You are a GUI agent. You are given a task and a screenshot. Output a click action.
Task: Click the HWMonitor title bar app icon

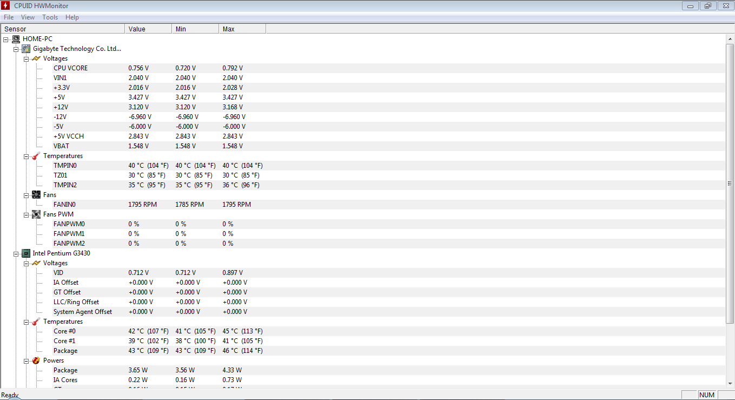[x=5, y=5]
